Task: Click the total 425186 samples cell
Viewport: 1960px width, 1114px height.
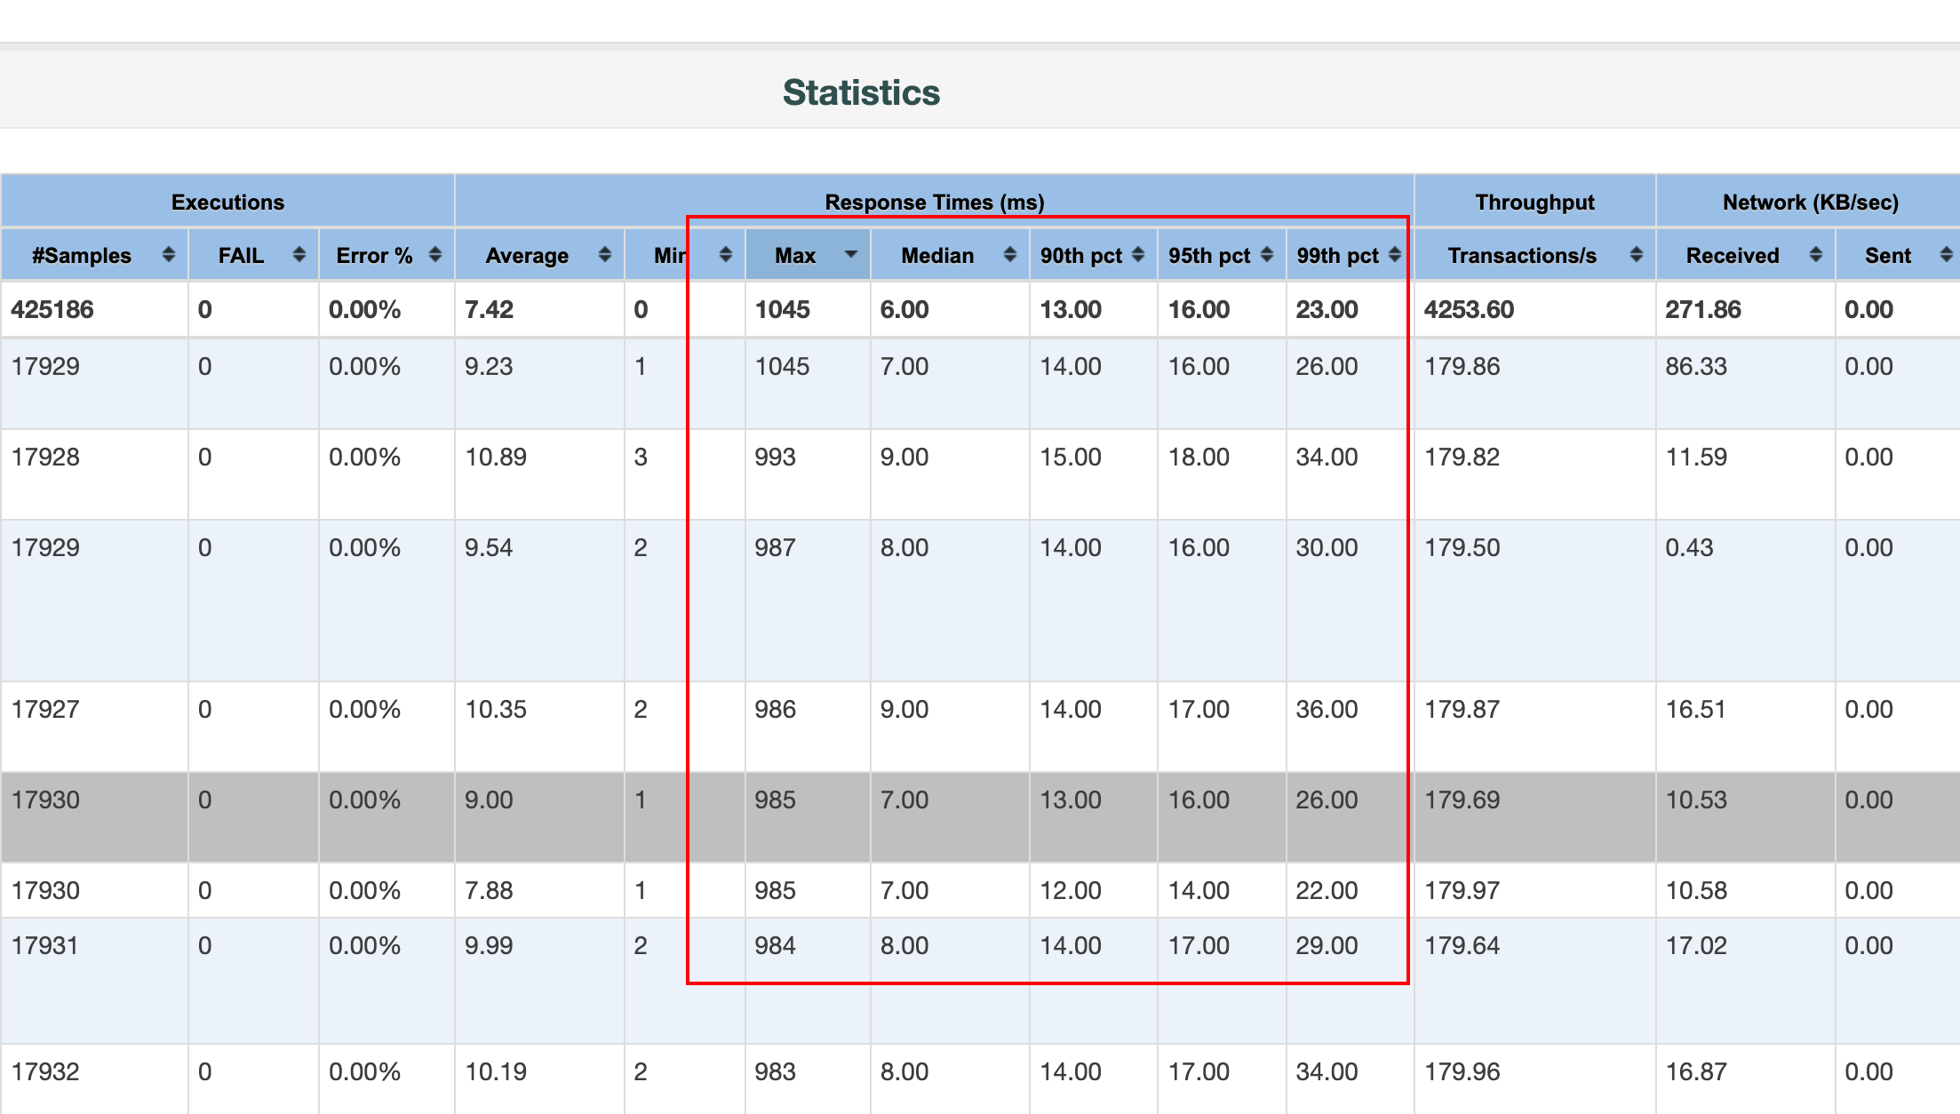Action: [x=52, y=309]
